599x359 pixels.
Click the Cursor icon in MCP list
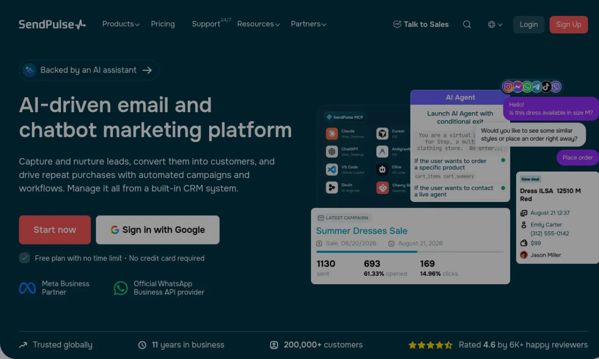coord(382,134)
